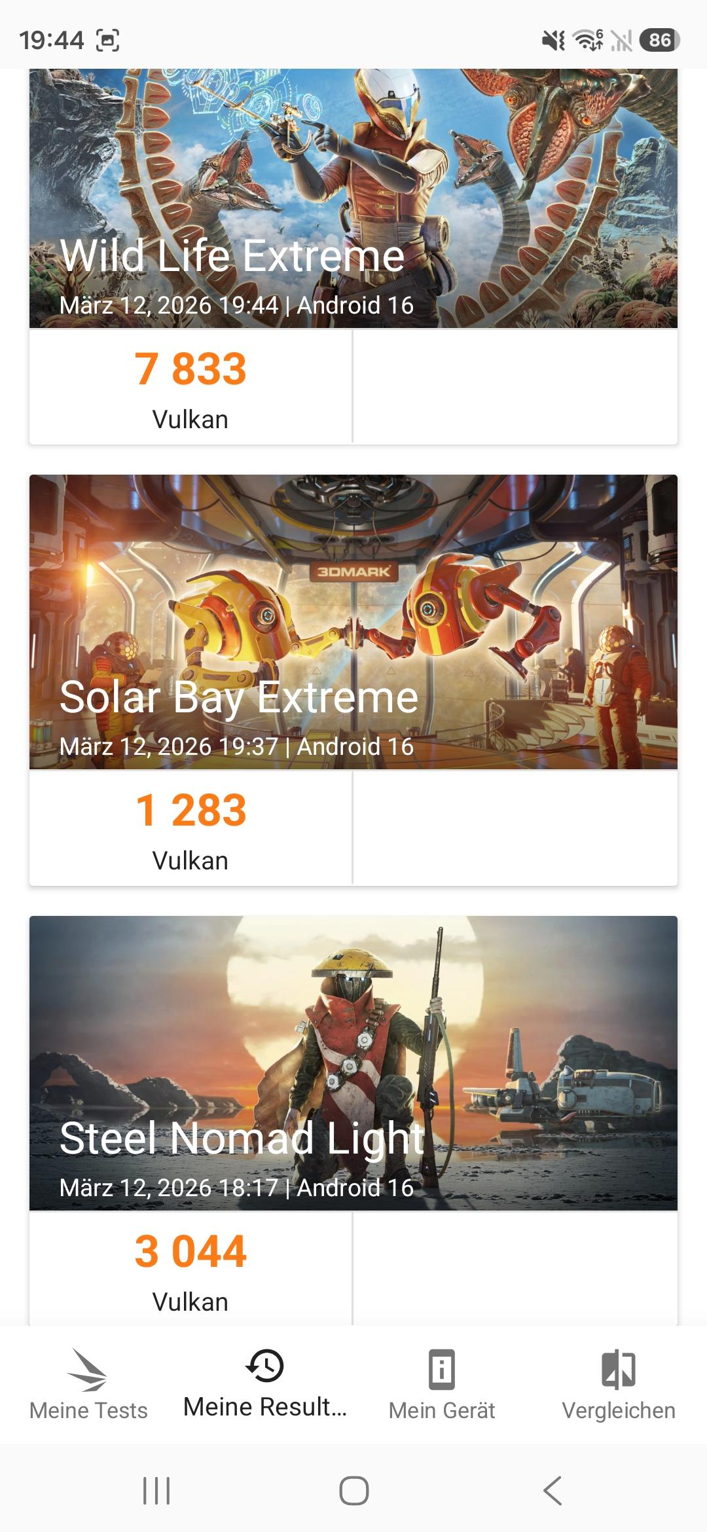
Task: Tap the 19:44 clock in status bar
Action: 52,41
